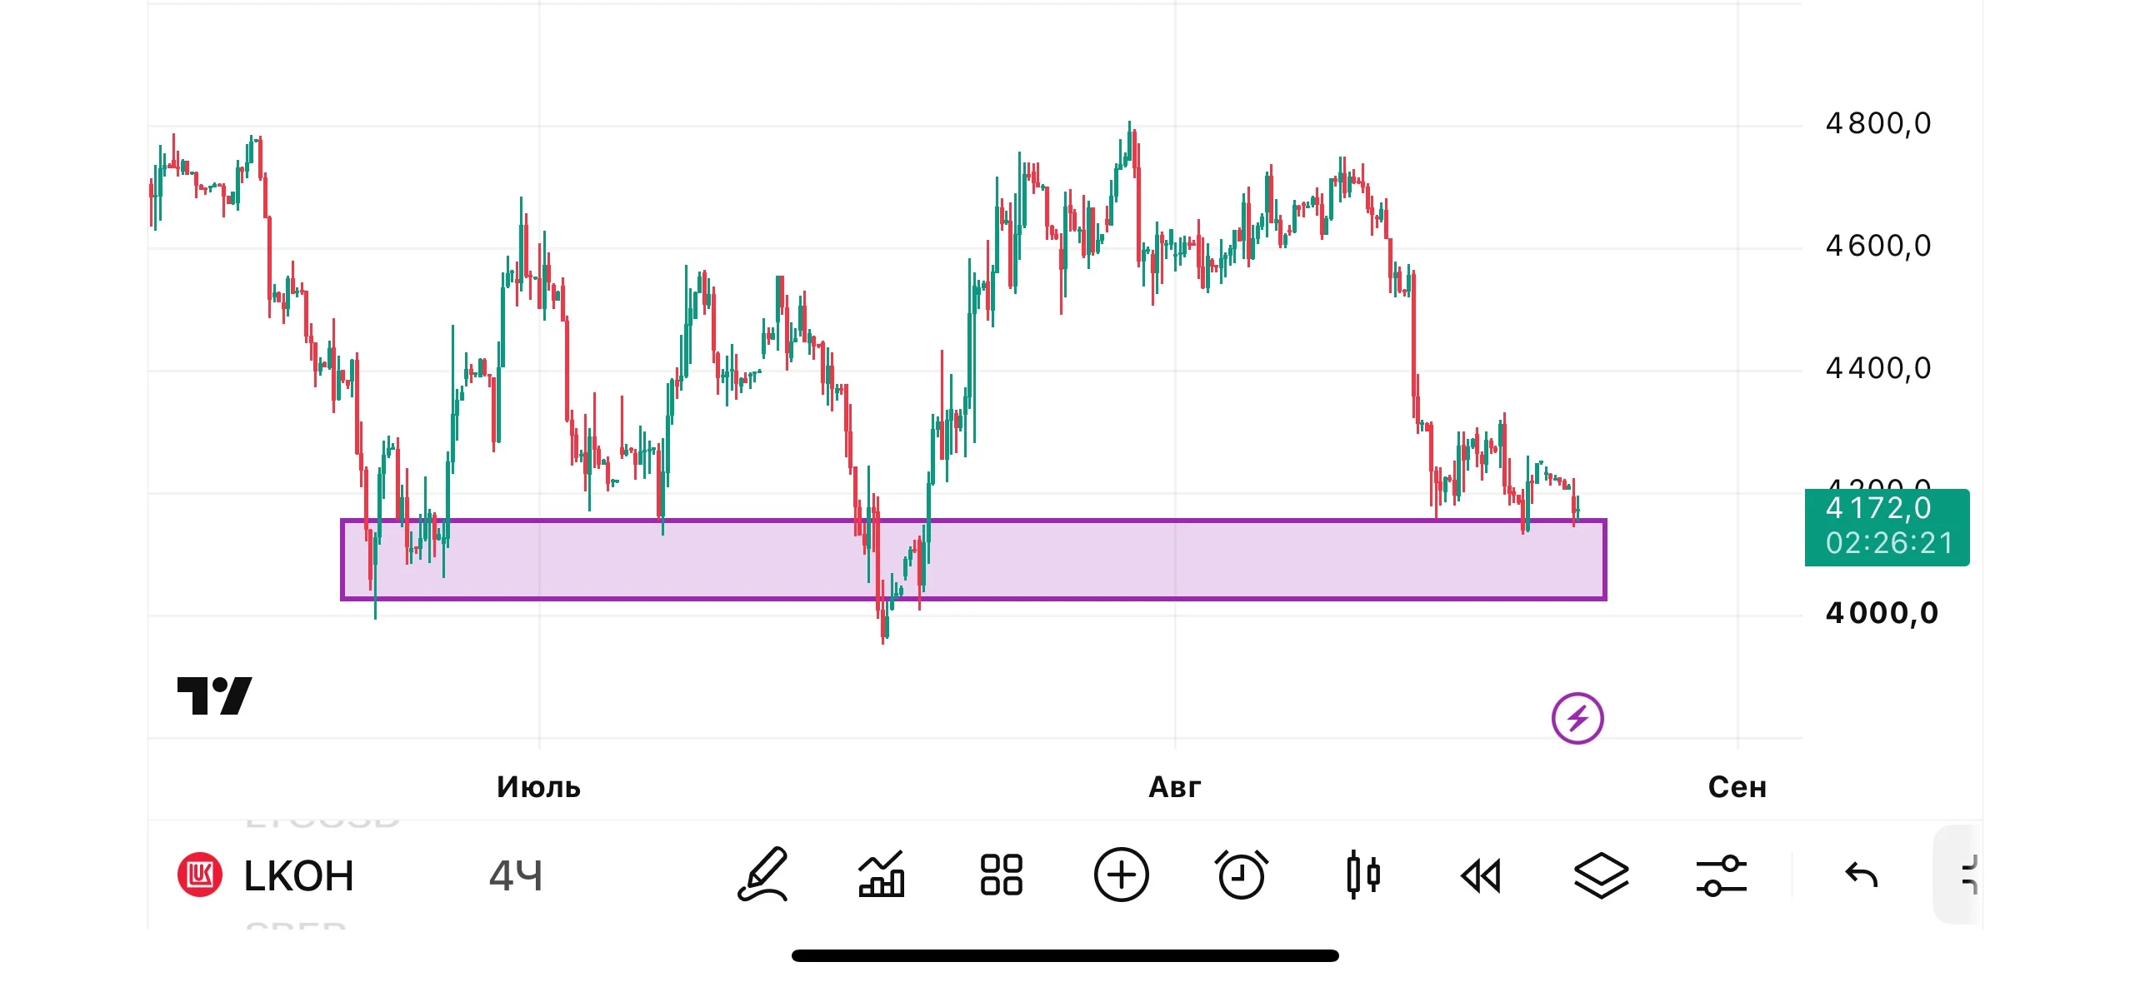
Task: Open chart settings sliders icon
Action: (x=1721, y=875)
